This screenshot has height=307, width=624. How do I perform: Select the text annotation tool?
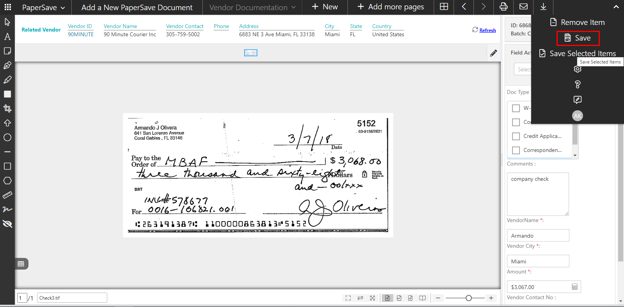point(7,37)
